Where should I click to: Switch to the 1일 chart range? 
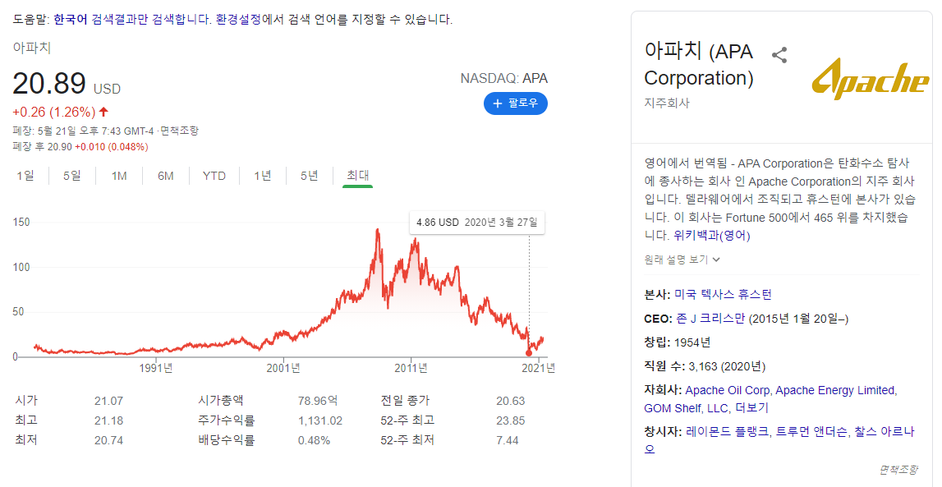click(x=25, y=176)
